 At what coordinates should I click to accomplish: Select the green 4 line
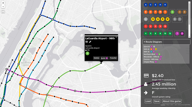(x=146, y=34)
